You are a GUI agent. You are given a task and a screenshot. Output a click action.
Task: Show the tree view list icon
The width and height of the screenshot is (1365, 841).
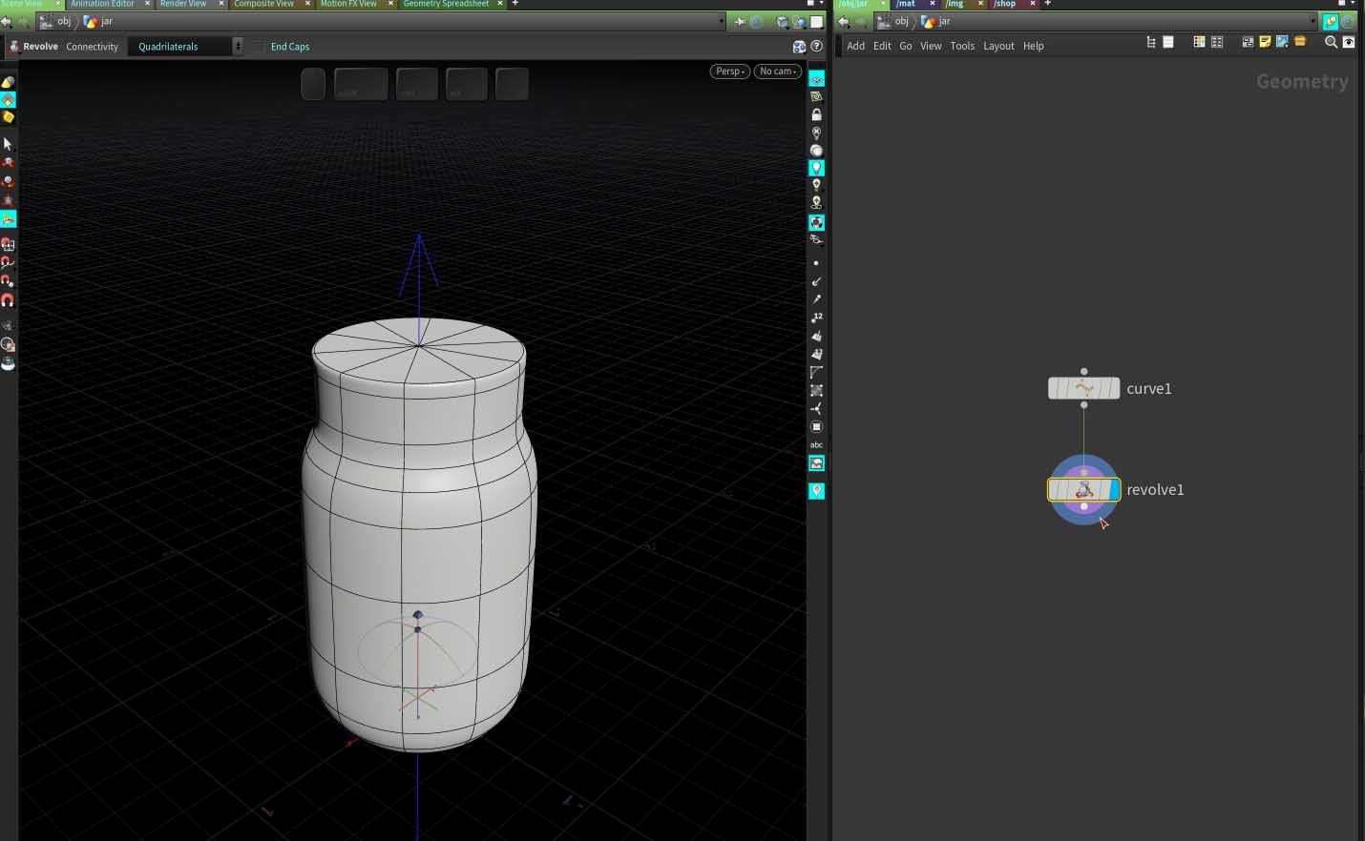(1151, 42)
